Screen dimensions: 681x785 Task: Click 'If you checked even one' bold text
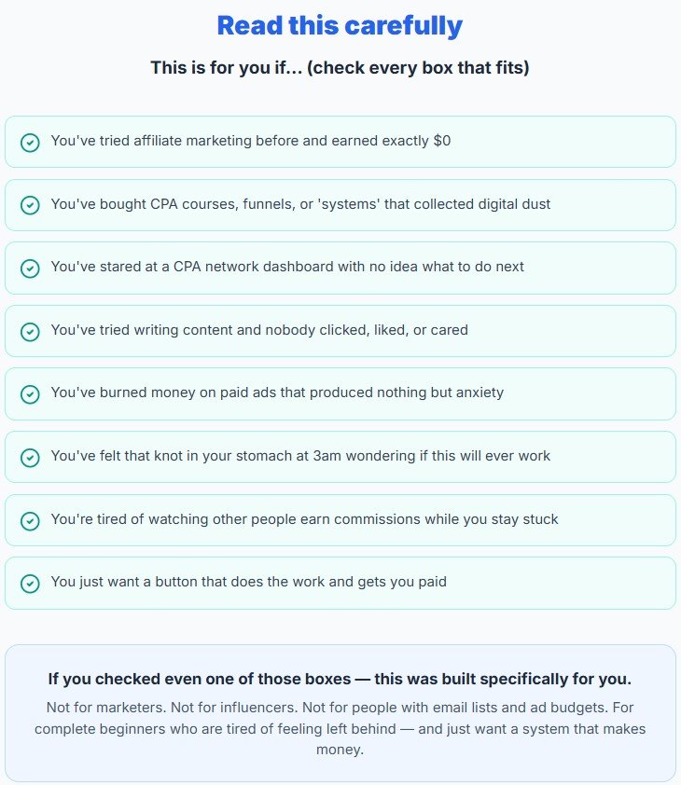[x=340, y=679]
